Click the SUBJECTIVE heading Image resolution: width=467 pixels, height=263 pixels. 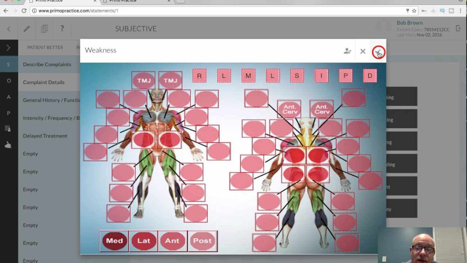pos(136,29)
